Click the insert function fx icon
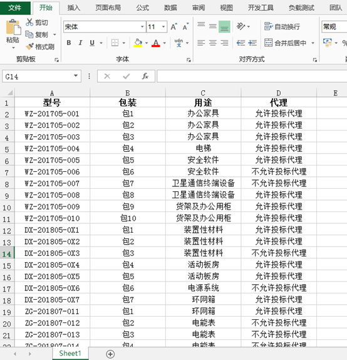The width and height of the screenshot is (347, 360). point(145,76)
